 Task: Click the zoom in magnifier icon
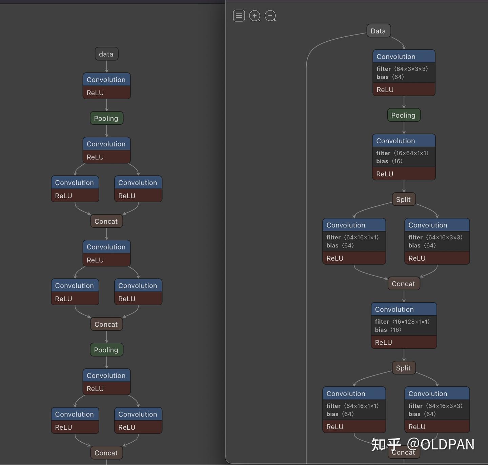tap(255, 16)
